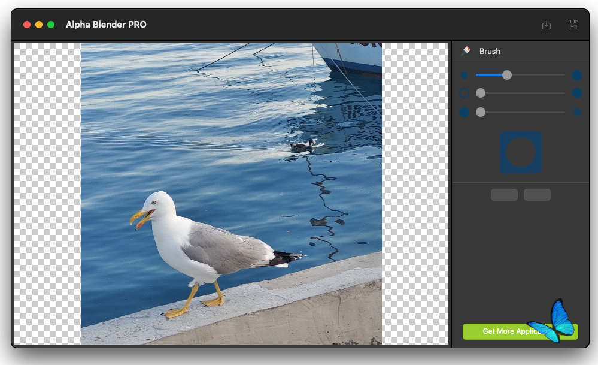Click blurred circle icon right of third slider

(577, 112)
